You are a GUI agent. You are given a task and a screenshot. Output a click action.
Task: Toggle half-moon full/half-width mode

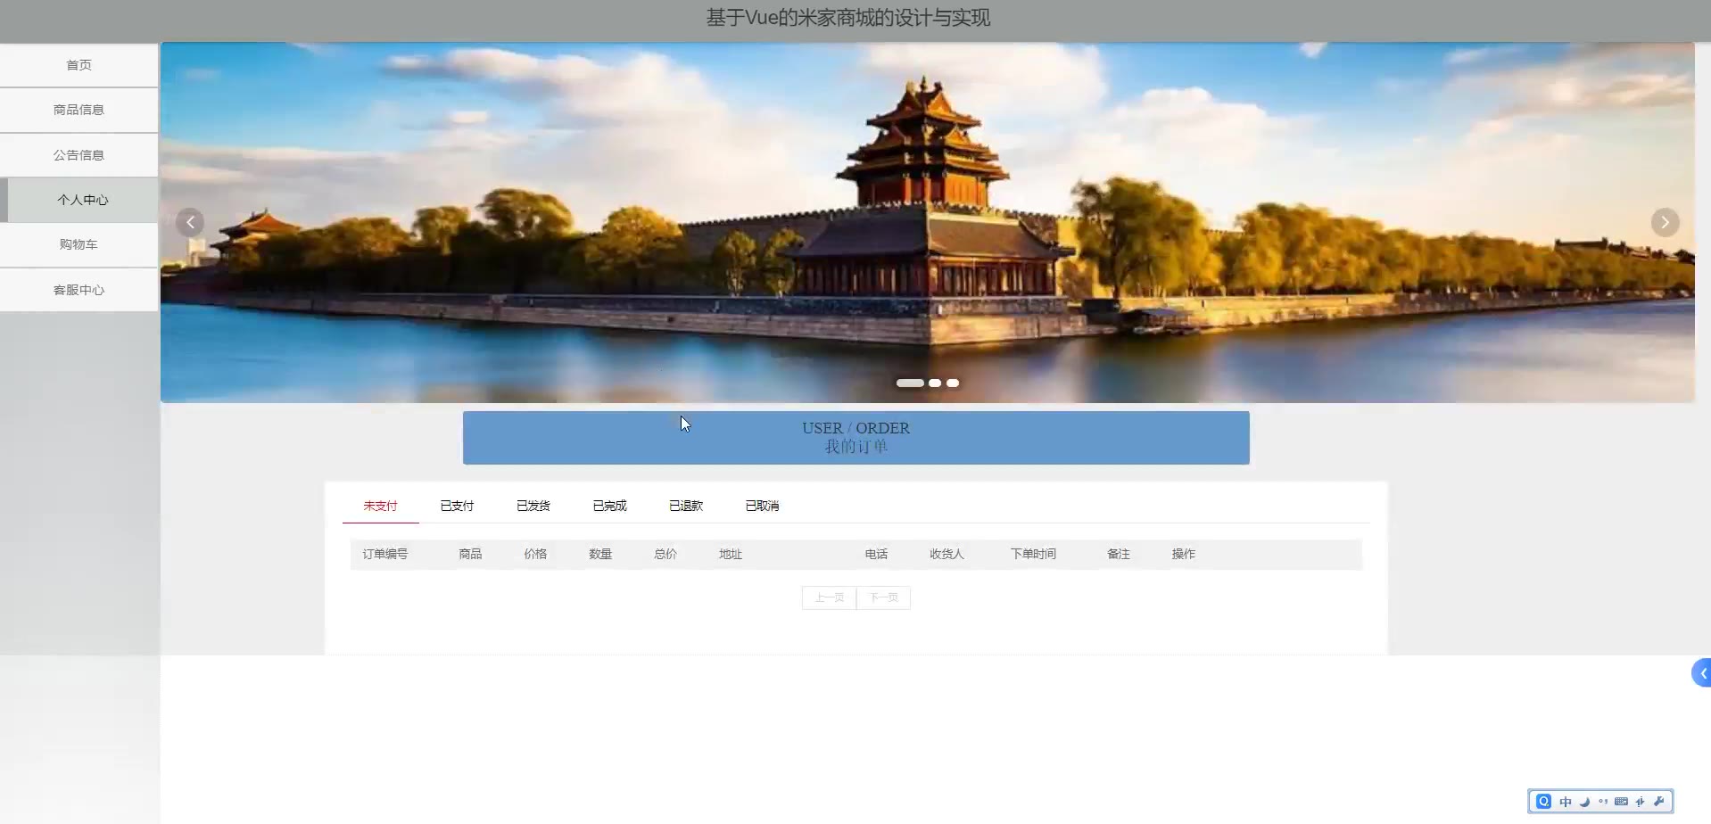tap(1584, 802)
